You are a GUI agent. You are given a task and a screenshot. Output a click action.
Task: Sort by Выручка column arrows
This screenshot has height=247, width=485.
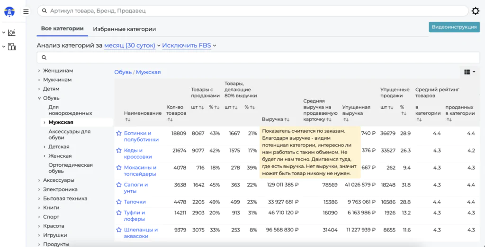coord(287,120)
